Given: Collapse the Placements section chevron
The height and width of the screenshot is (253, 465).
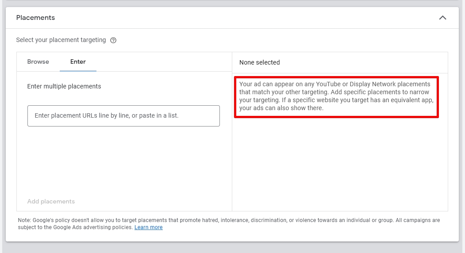Looking at the screenshot, I should (442, 18).
